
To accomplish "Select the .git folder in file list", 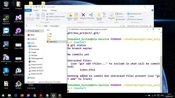I will coord(50,34).
